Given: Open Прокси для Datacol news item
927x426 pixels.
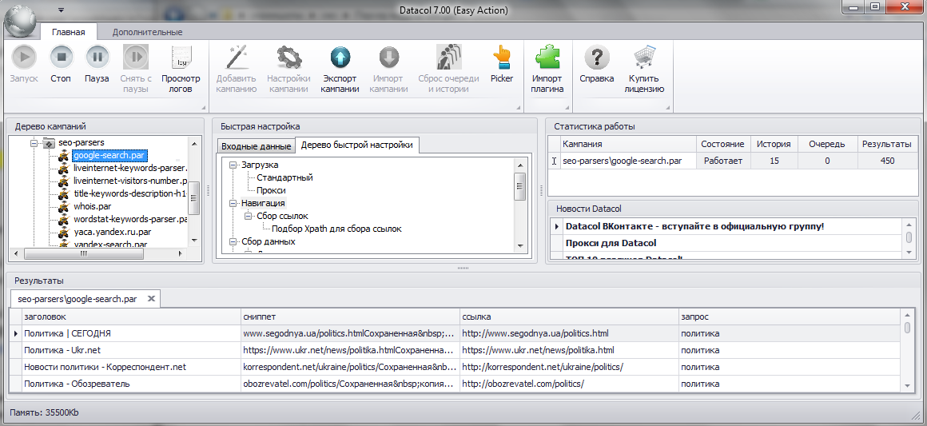Looking at the screenshot, I should pyautogui.click(x=611, y=243).
